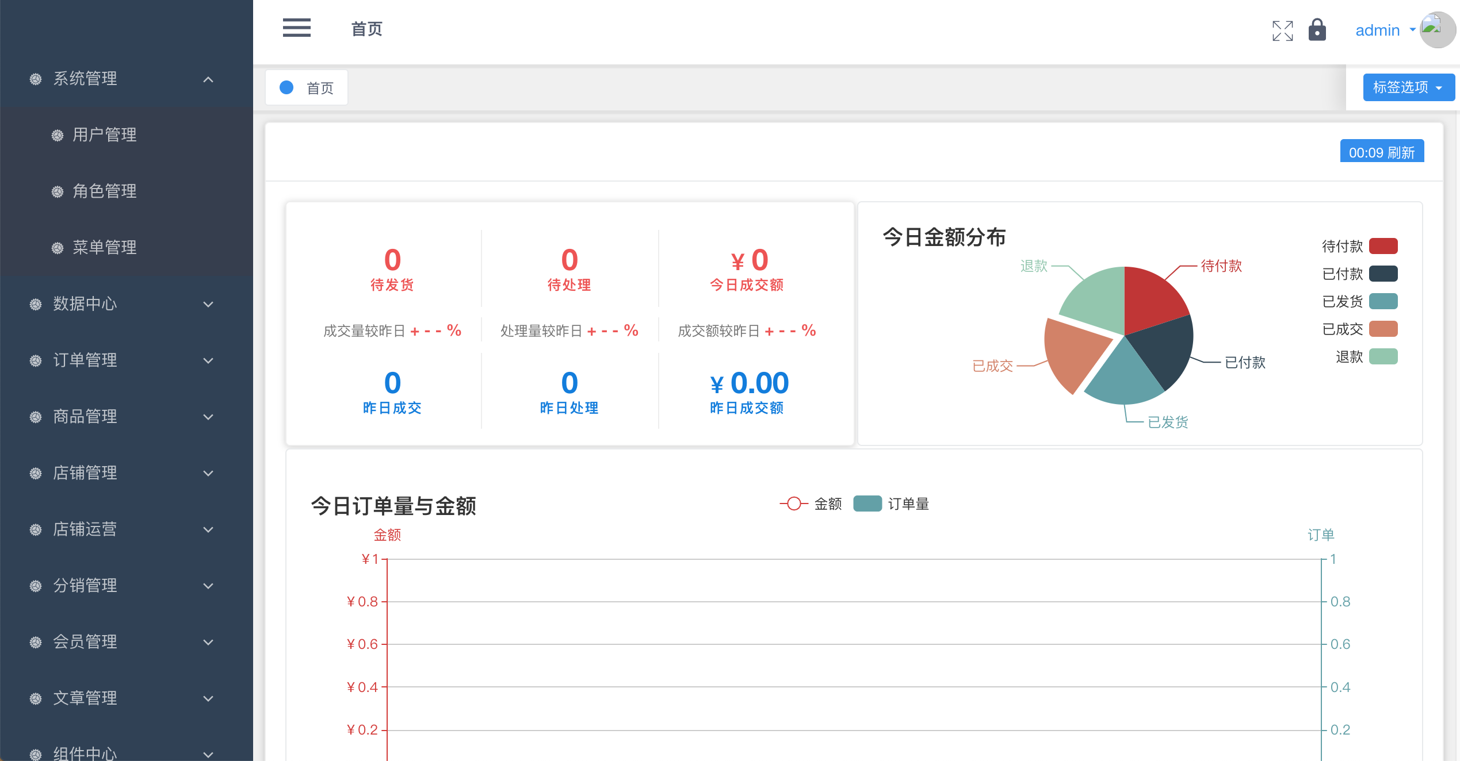
Task: Click the 已发货 legend color swatch
Action: coord(1383,301)
